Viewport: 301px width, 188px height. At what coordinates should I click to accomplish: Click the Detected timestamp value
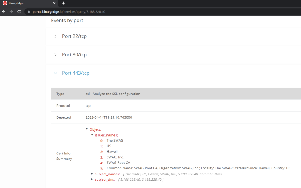pyautogui.click(x=109, y=117)
